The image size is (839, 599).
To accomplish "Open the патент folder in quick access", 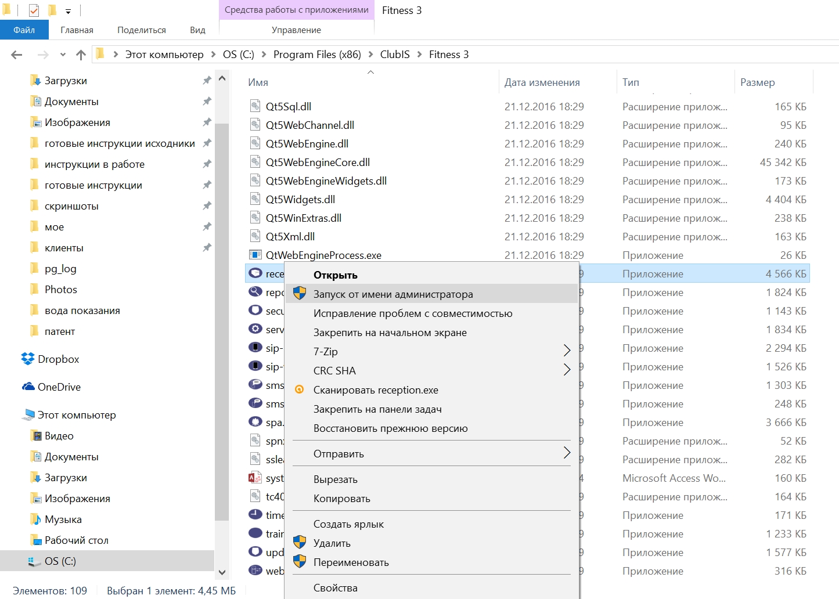I will pyautogui.click(x=59, y=331).
